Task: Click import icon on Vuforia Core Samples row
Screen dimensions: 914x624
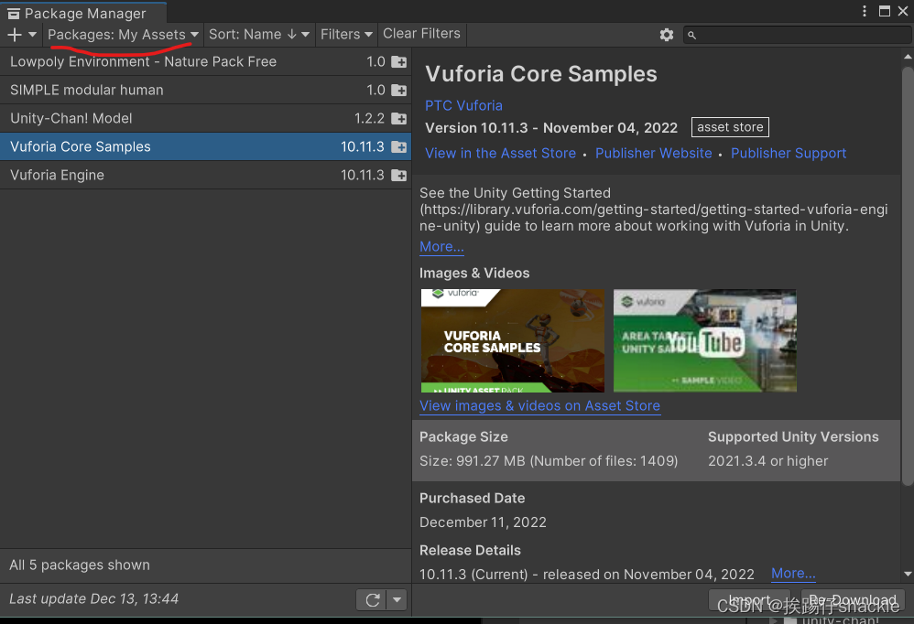Action: tap(399, 146)
